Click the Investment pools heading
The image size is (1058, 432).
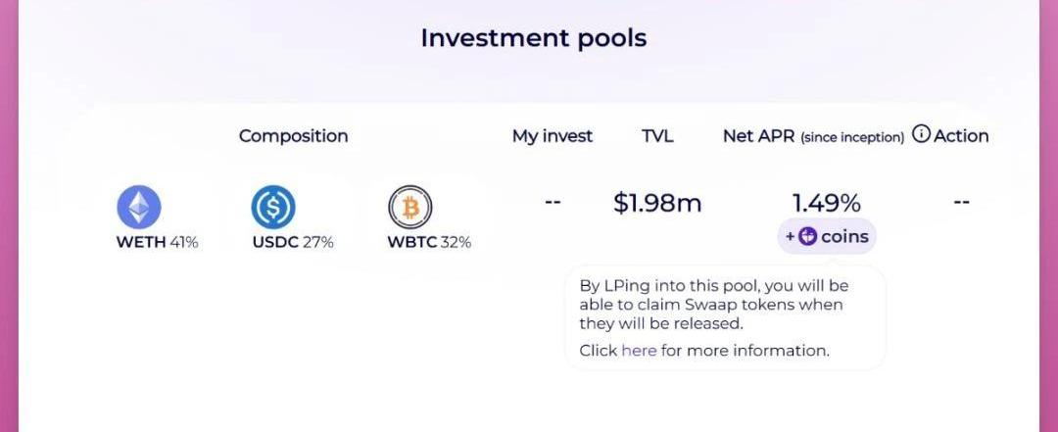[533, 38]
